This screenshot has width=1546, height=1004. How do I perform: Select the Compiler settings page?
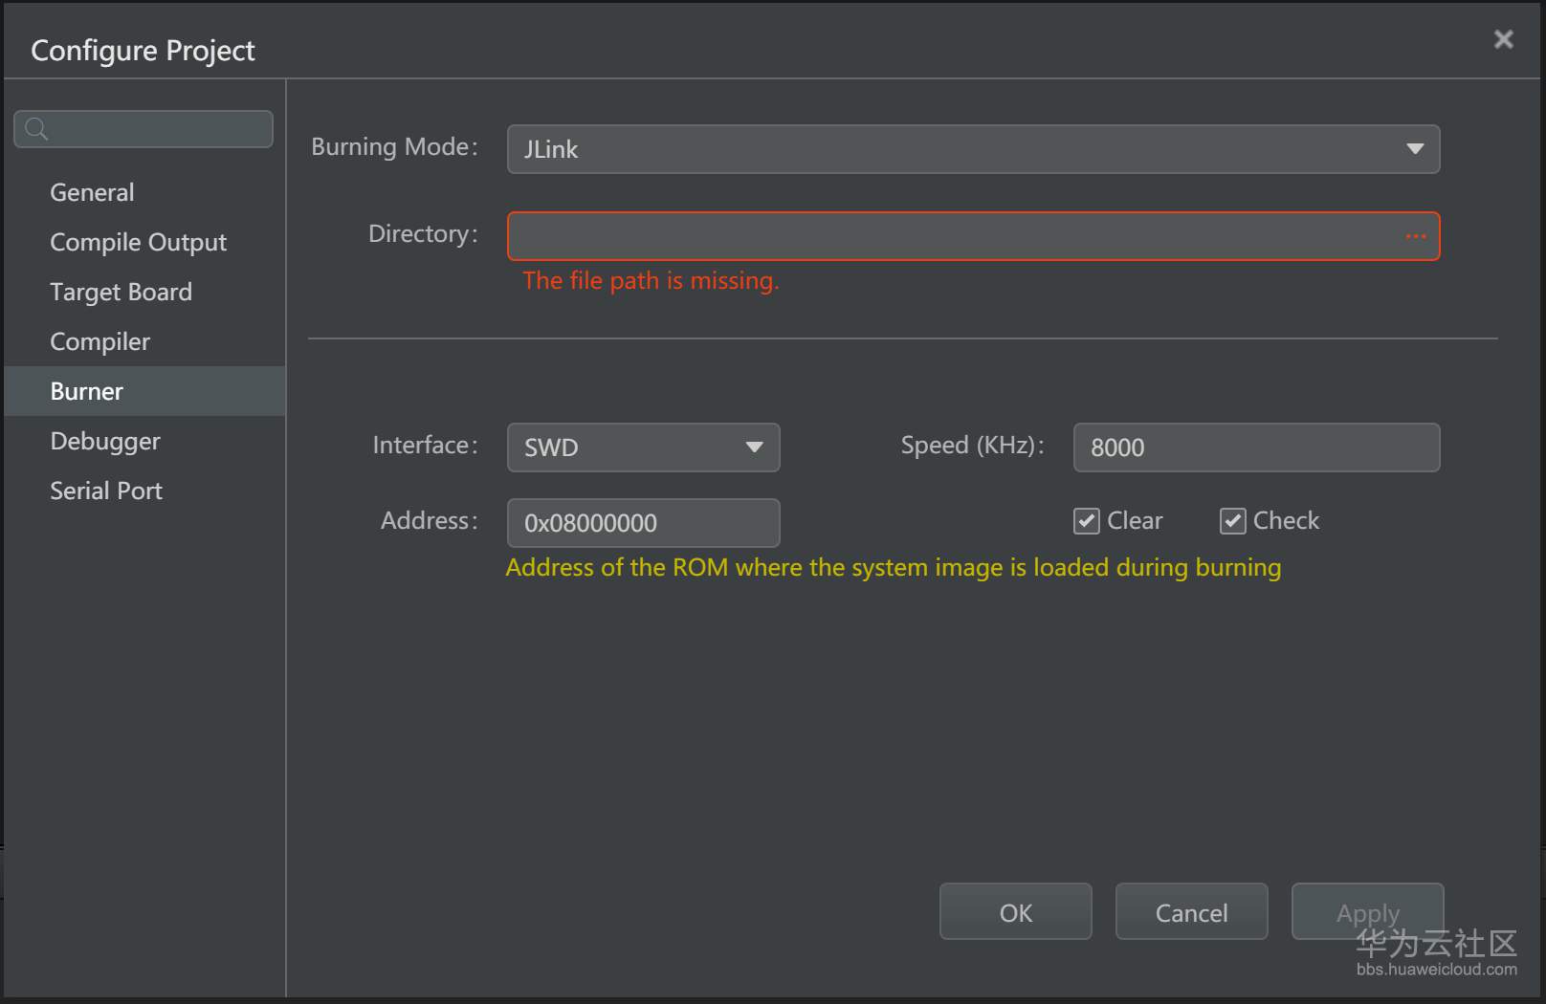coord(99,341)
